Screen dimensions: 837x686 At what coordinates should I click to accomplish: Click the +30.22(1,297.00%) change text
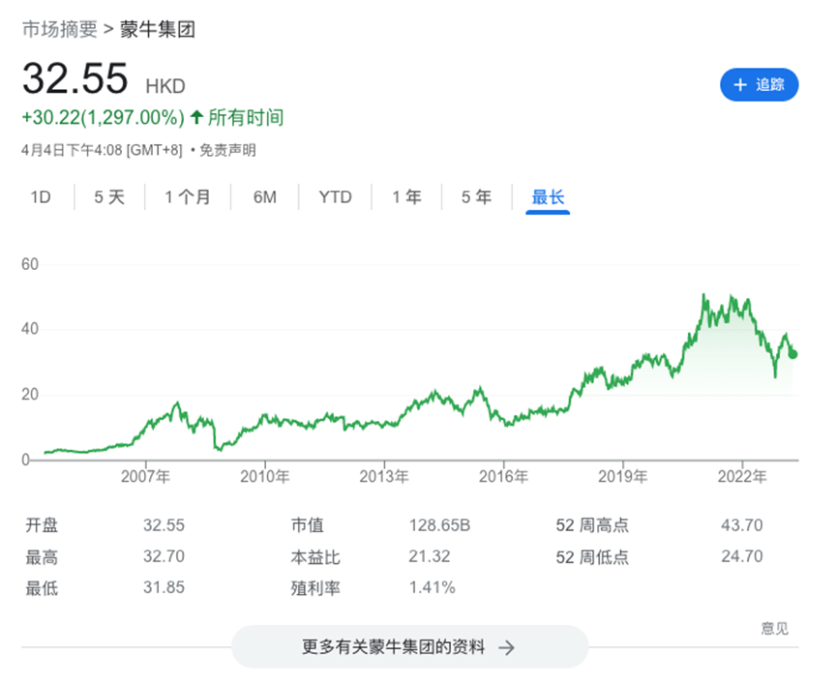[103, 117]
